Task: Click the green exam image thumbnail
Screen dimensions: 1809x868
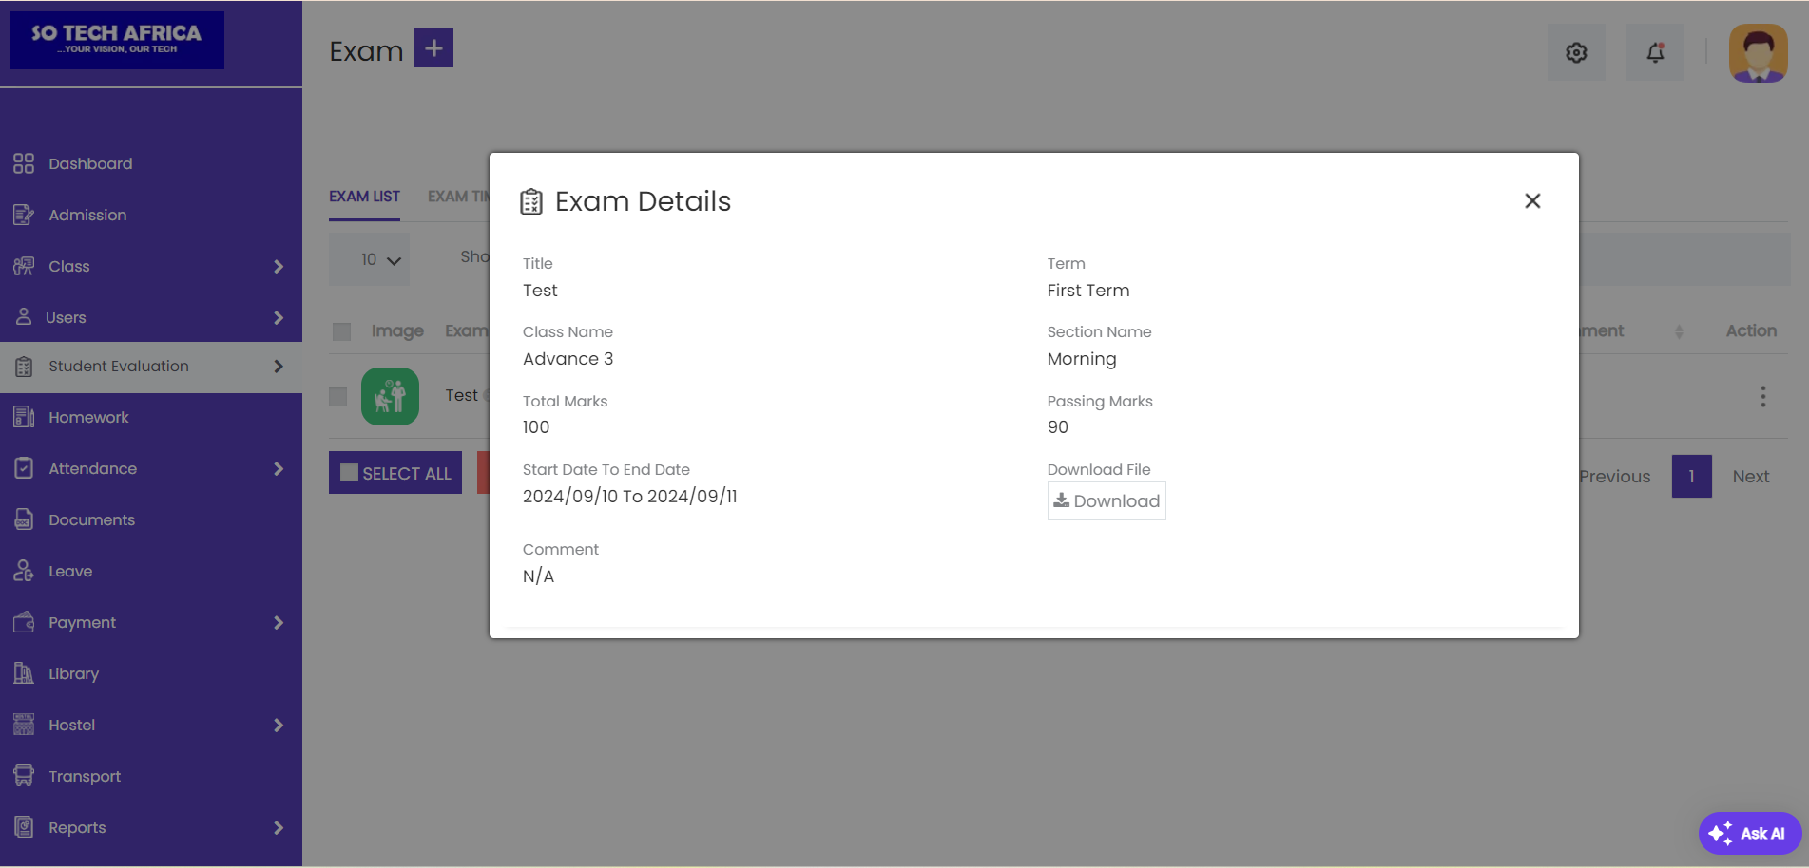Action: tap(390, 396)
